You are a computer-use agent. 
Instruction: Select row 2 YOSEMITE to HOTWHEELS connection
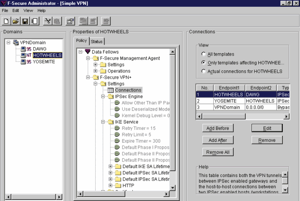pos(243,101)
